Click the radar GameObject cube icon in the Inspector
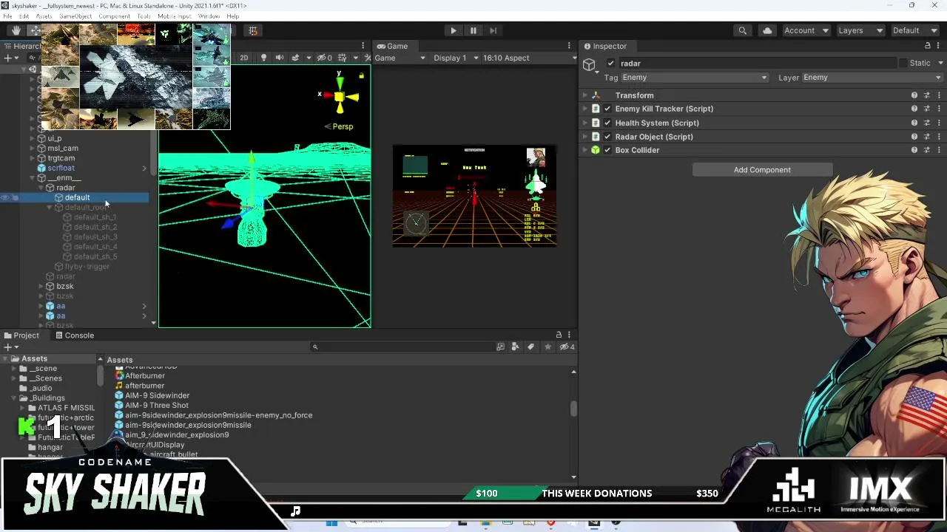The width and height of the screenshot is (947, 532). pos(589,65)
